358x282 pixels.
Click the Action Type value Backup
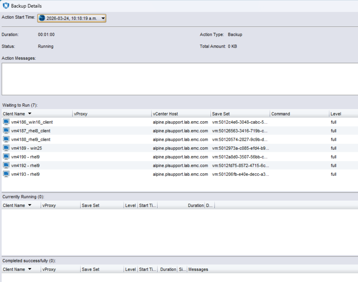coord(235,34)
